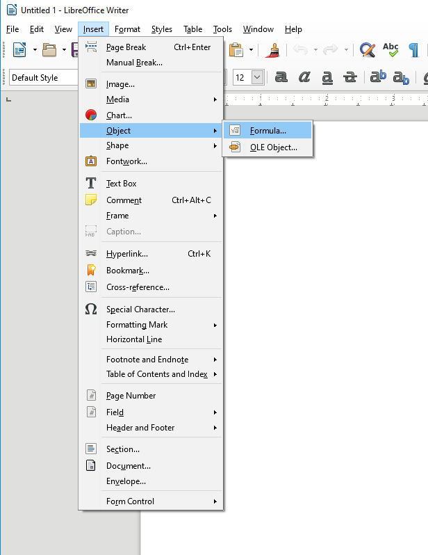Open the Undo history dropdown arrow

[315, 50]
